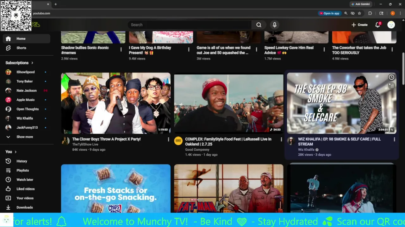Add Wiz Khalifa video to Watch later clock icon

[x=391, y=77]
